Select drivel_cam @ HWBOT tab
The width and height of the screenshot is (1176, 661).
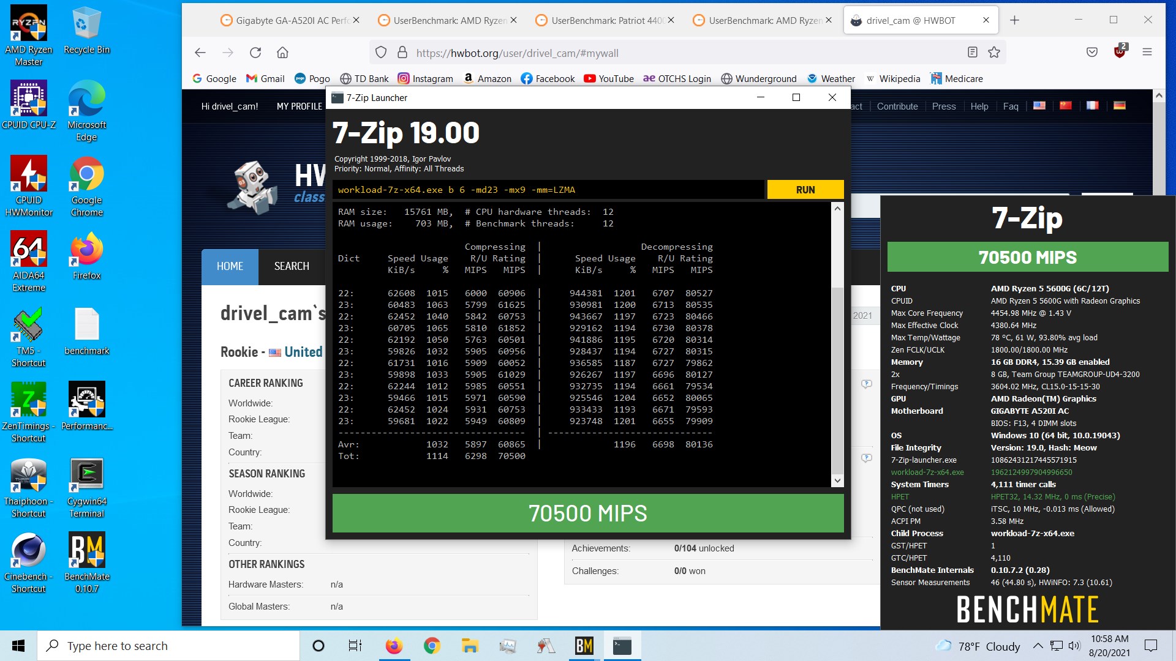pyautogui.click(x=921, y=20)
